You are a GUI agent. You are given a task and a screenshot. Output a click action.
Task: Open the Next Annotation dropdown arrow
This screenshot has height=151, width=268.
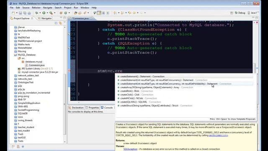coord(119,13)
